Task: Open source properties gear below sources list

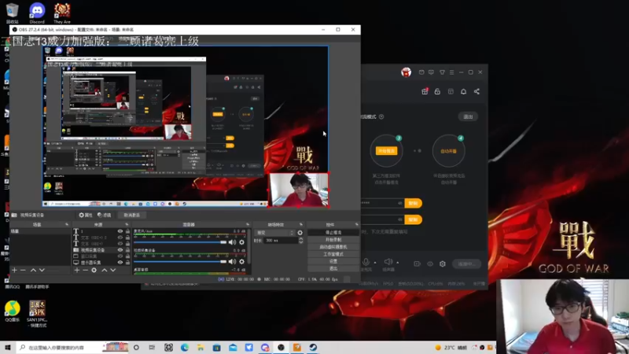Action: click(x=94, y=270)
